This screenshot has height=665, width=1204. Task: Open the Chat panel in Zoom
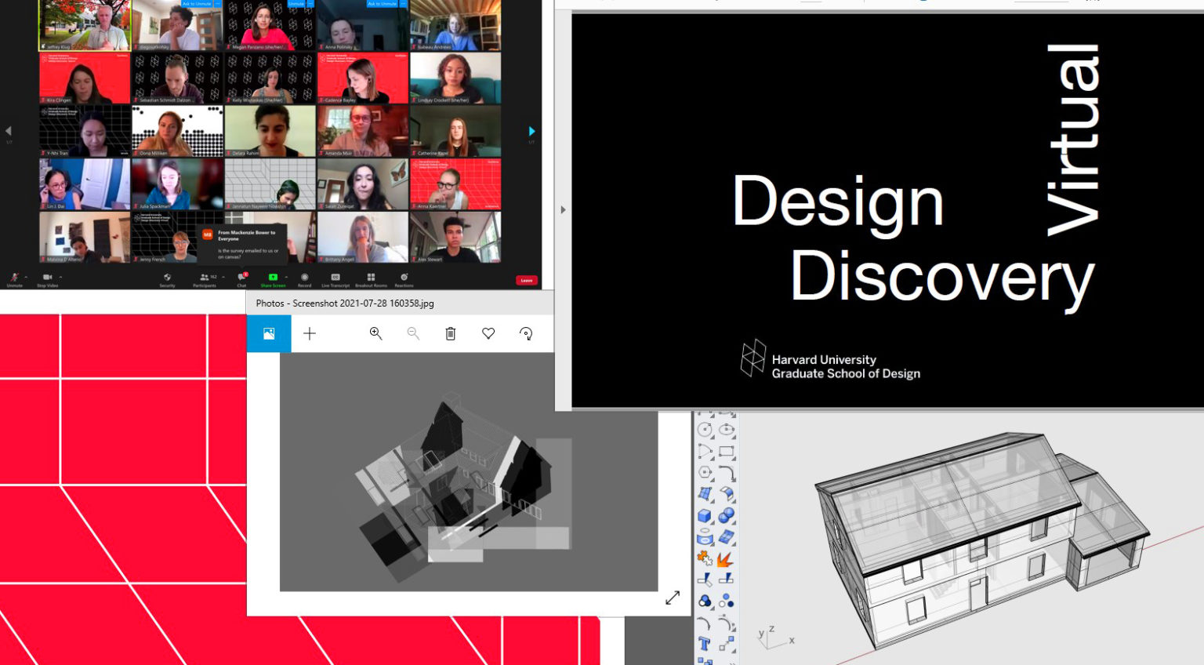point(241,277)
